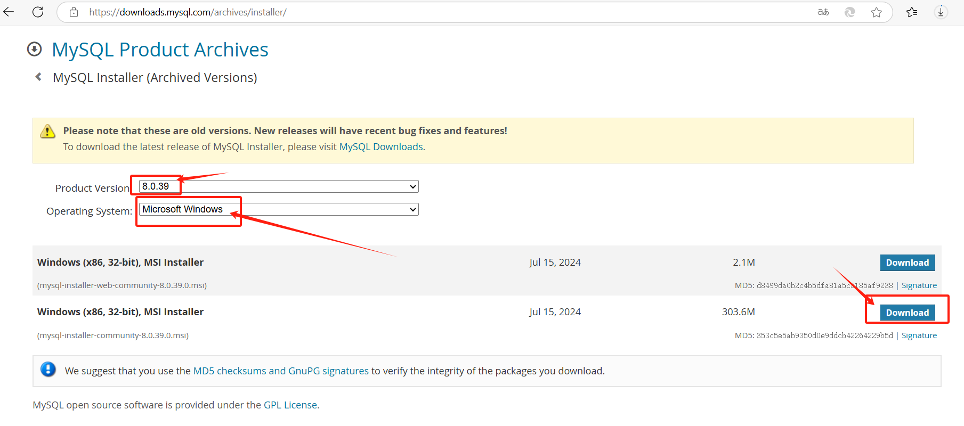View site info lock icon
This screenshot has height=426, width=964.
[74, 12]
